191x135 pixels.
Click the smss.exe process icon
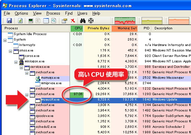point(16,51)
